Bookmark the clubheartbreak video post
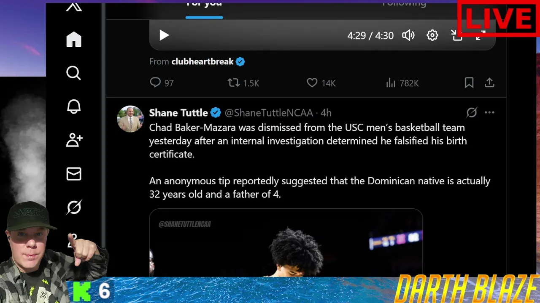540x303 pixels. [469, 83]
